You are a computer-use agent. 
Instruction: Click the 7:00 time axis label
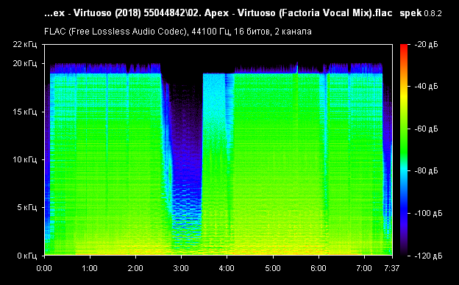[x=364, y=268]
